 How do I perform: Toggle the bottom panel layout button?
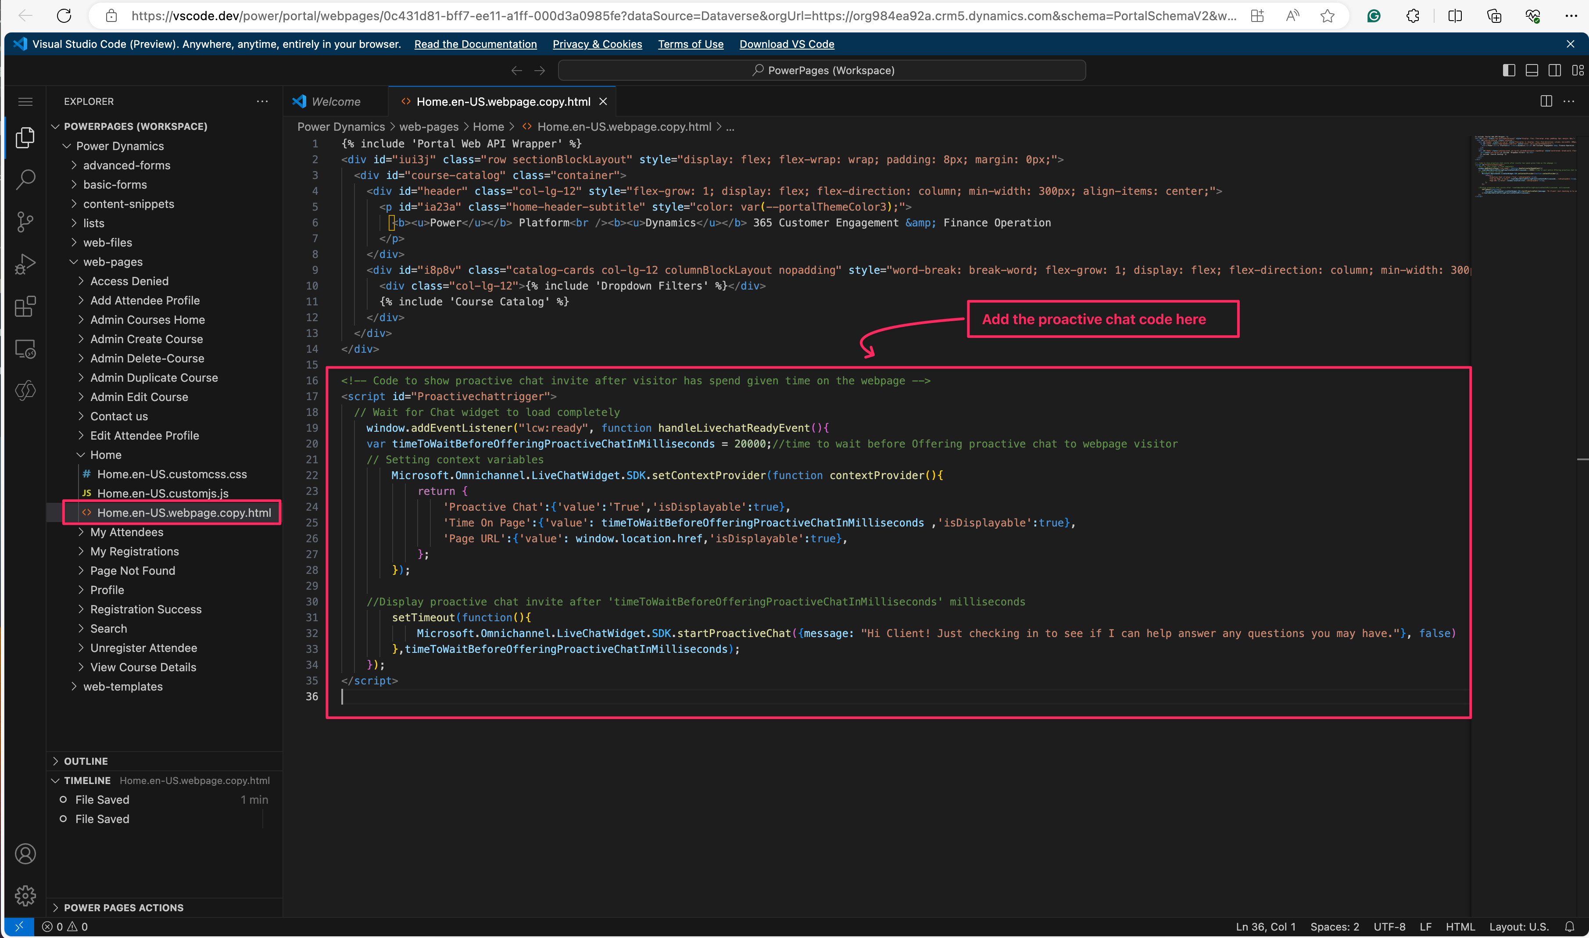[1532, 70]
